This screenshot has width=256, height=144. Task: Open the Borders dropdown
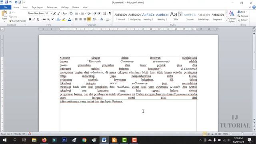coord(110,19)
